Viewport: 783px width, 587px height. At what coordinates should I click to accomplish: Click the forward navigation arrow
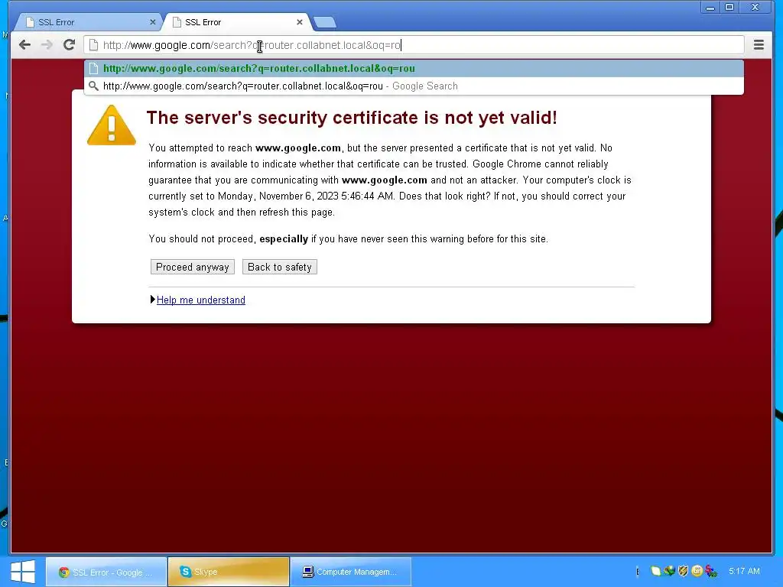coord(47,45)
